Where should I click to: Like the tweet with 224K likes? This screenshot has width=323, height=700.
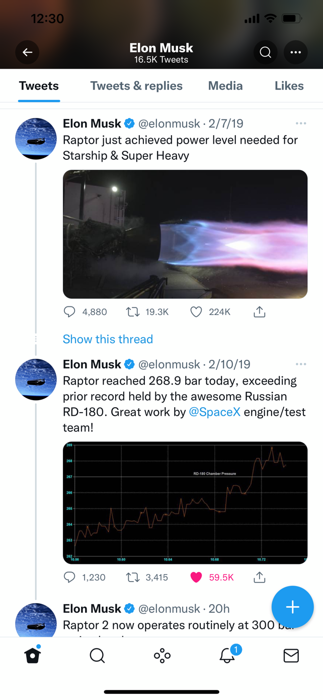(196, 312)
